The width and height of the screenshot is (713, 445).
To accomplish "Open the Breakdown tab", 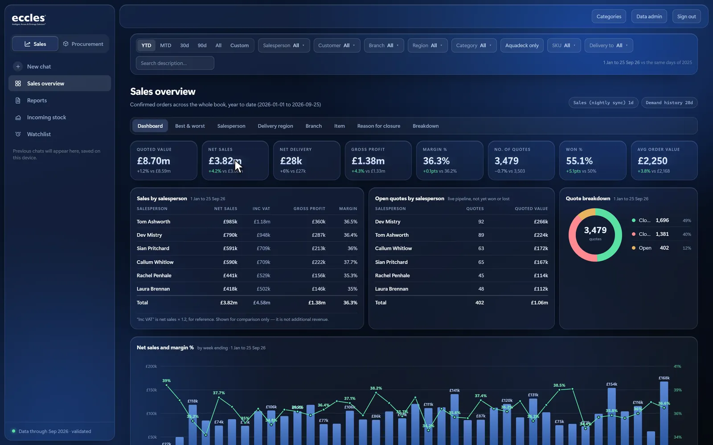I will [x=426, y=126].
